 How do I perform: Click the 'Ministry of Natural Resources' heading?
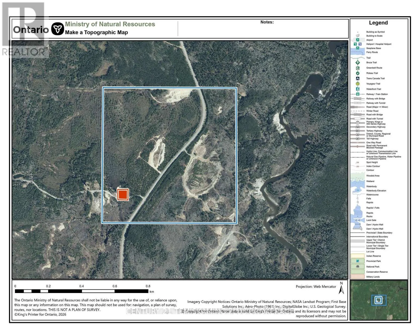pyautogui.click(x=110, y=24)
